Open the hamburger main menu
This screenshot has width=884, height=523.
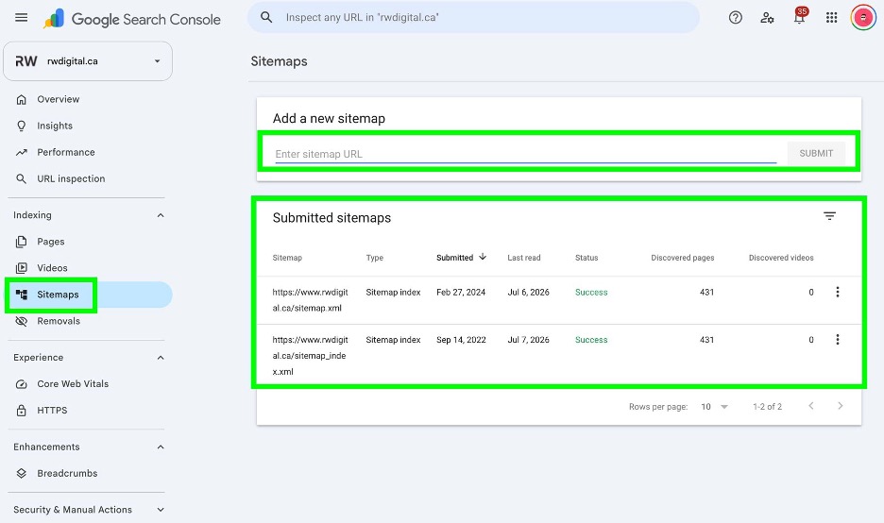[x=22, y=18]
